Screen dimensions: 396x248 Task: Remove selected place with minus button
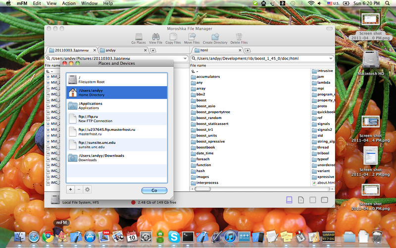click(79, 189)
